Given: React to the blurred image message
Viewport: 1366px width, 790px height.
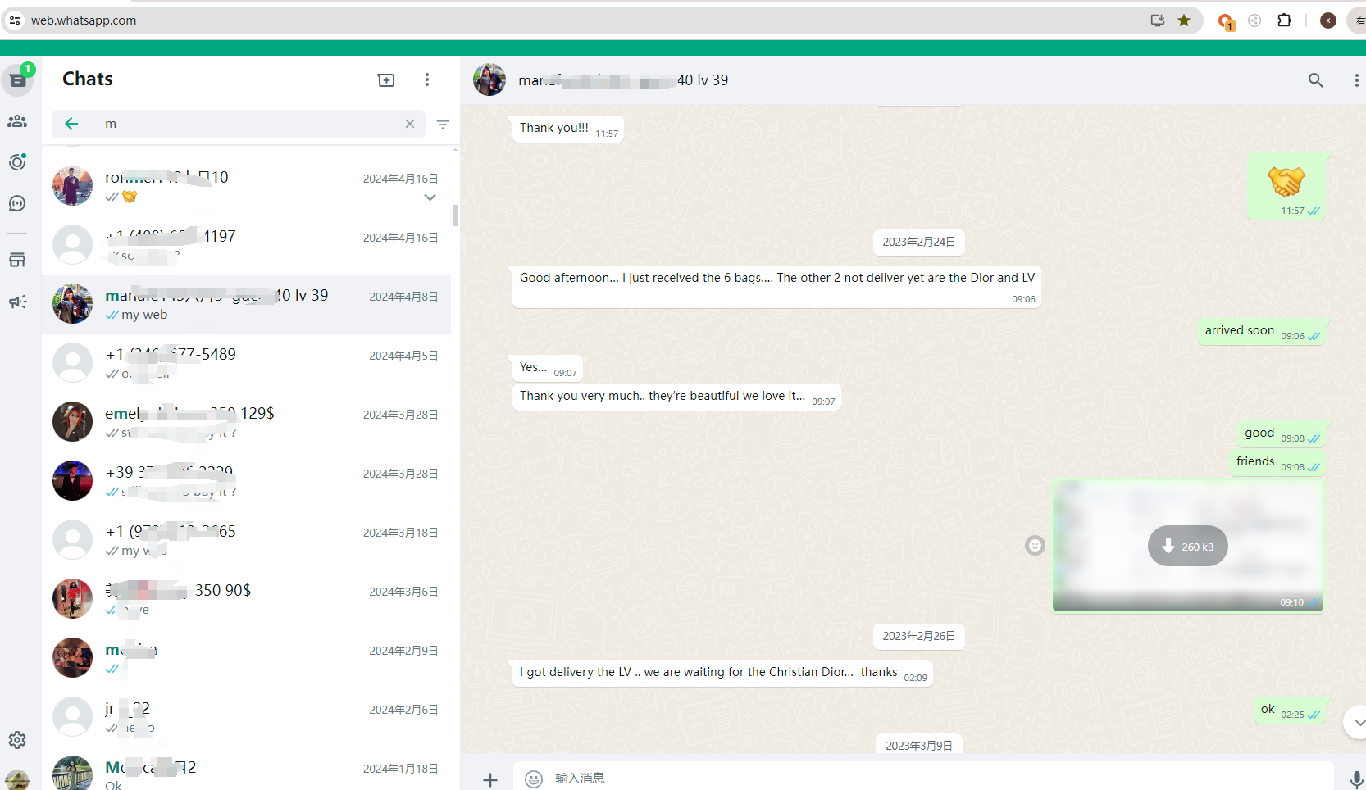Looking at the screenshot, I should 1035,546.
